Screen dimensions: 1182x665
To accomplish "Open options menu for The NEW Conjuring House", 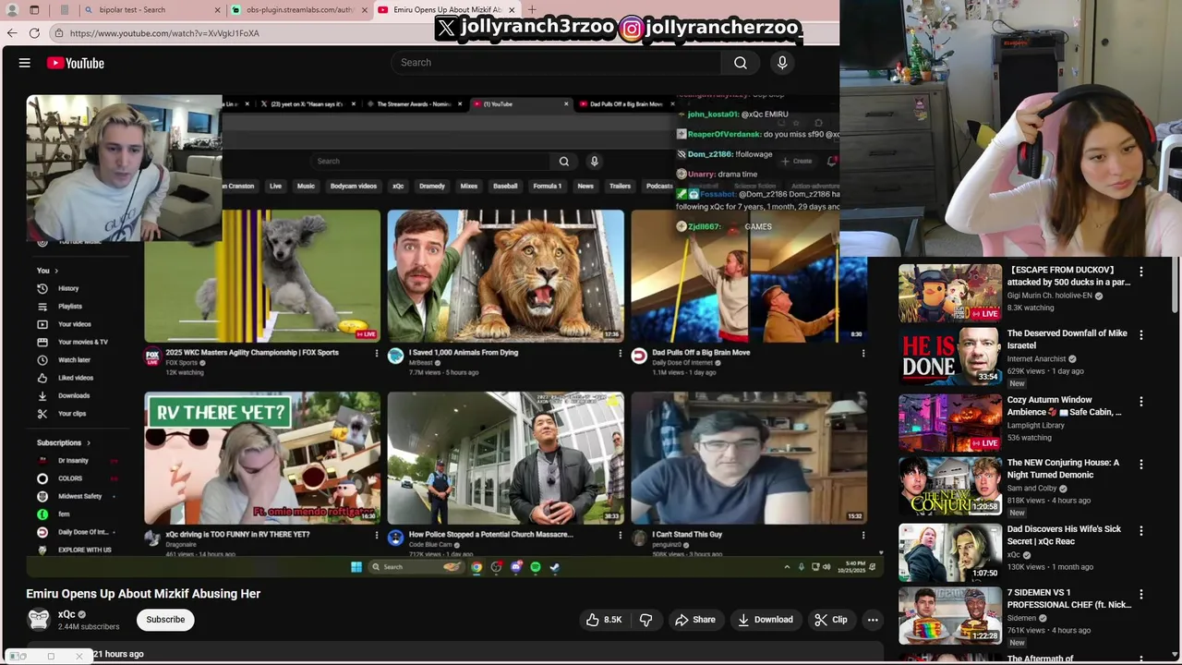I will pyautogui.click(x=1141, y=464).
